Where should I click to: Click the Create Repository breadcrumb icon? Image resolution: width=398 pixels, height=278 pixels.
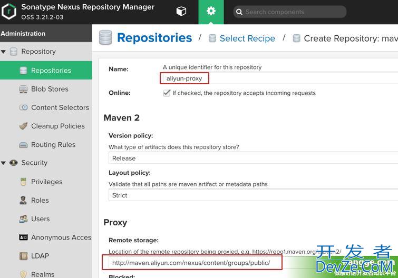[x=296, y=38]
